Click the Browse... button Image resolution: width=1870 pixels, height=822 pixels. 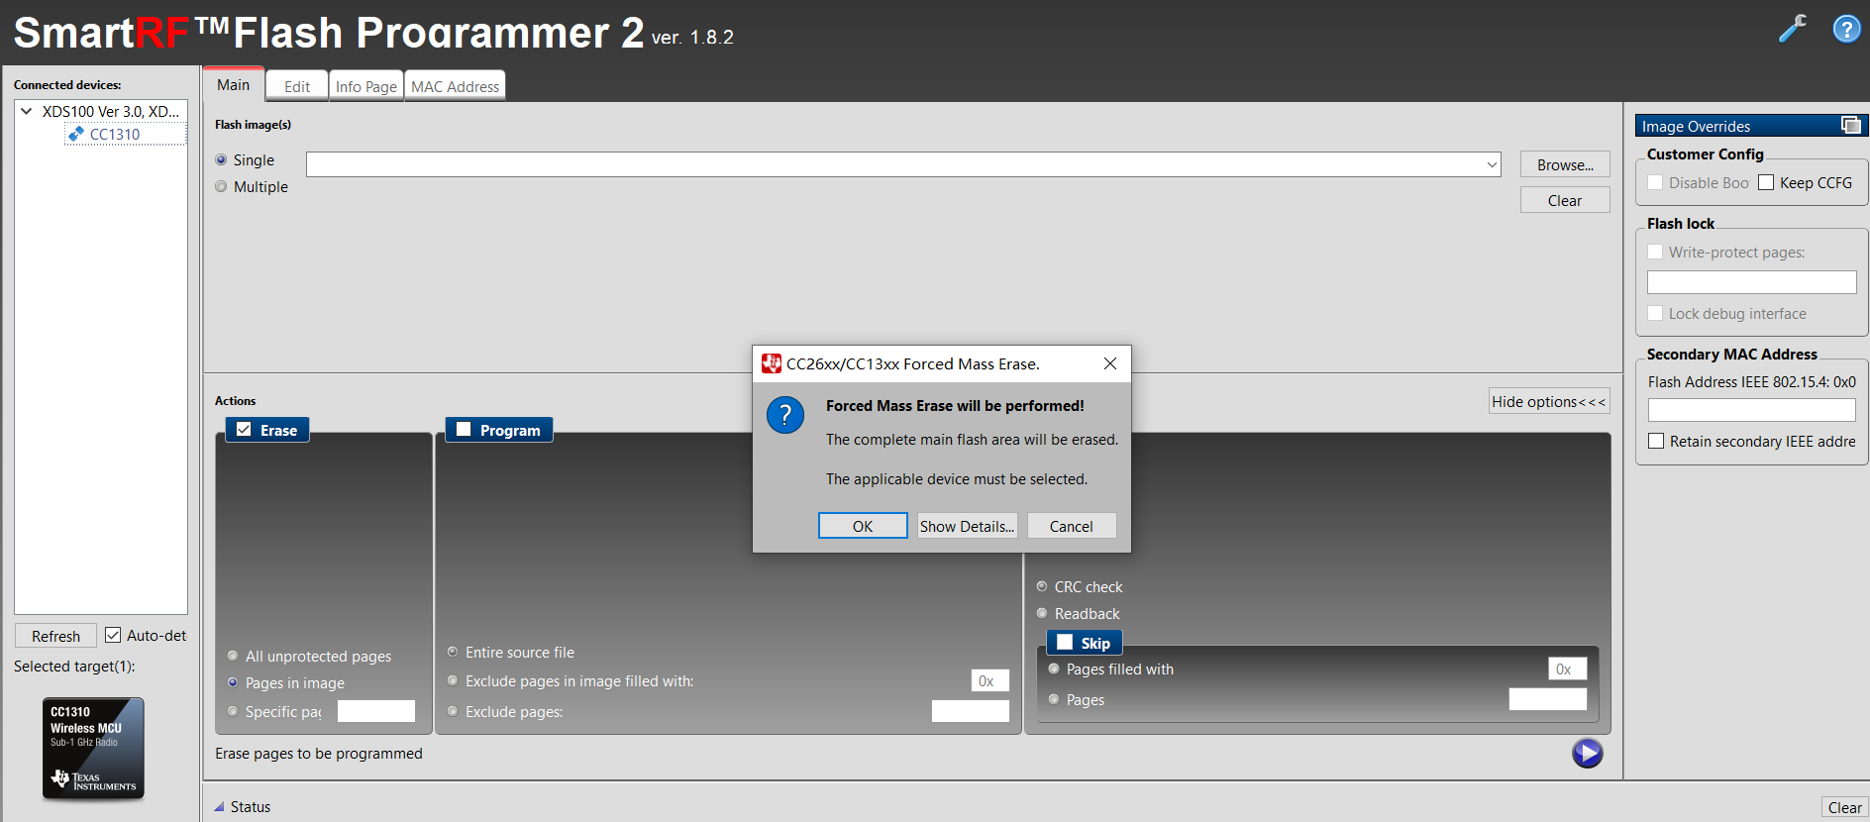[x=1565, y=164]
